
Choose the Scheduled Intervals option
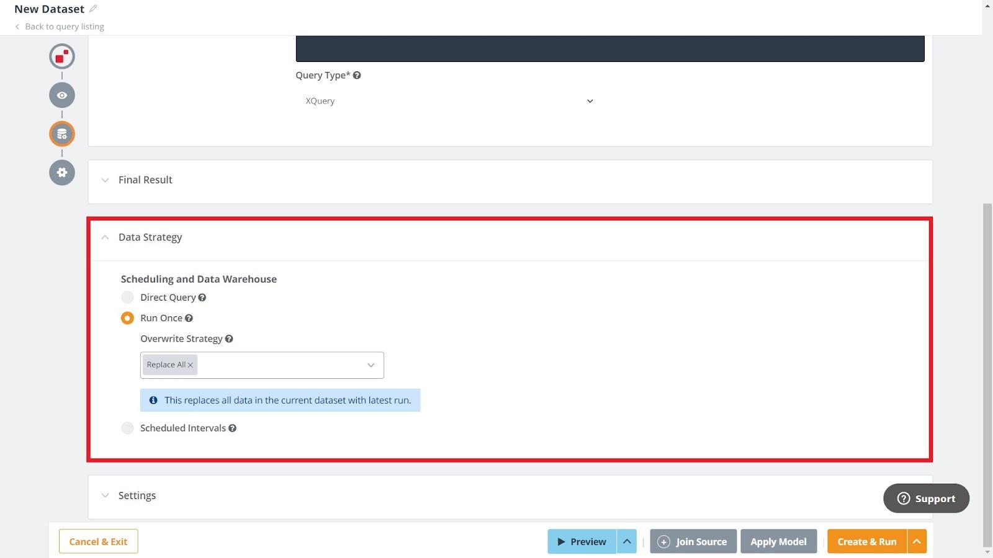coord(127,428)
